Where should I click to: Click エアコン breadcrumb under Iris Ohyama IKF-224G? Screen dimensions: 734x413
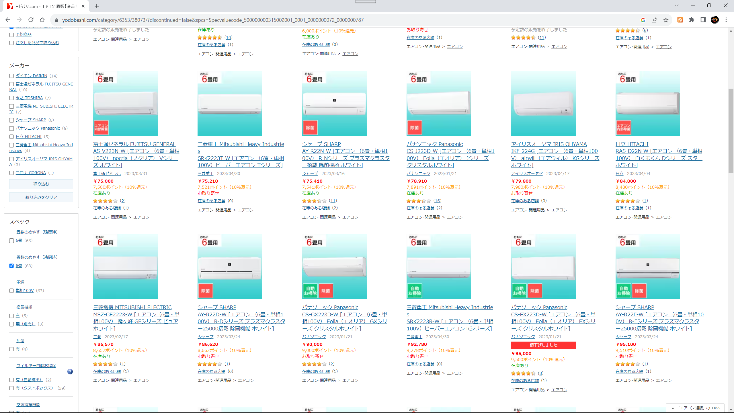pos(559,210)
